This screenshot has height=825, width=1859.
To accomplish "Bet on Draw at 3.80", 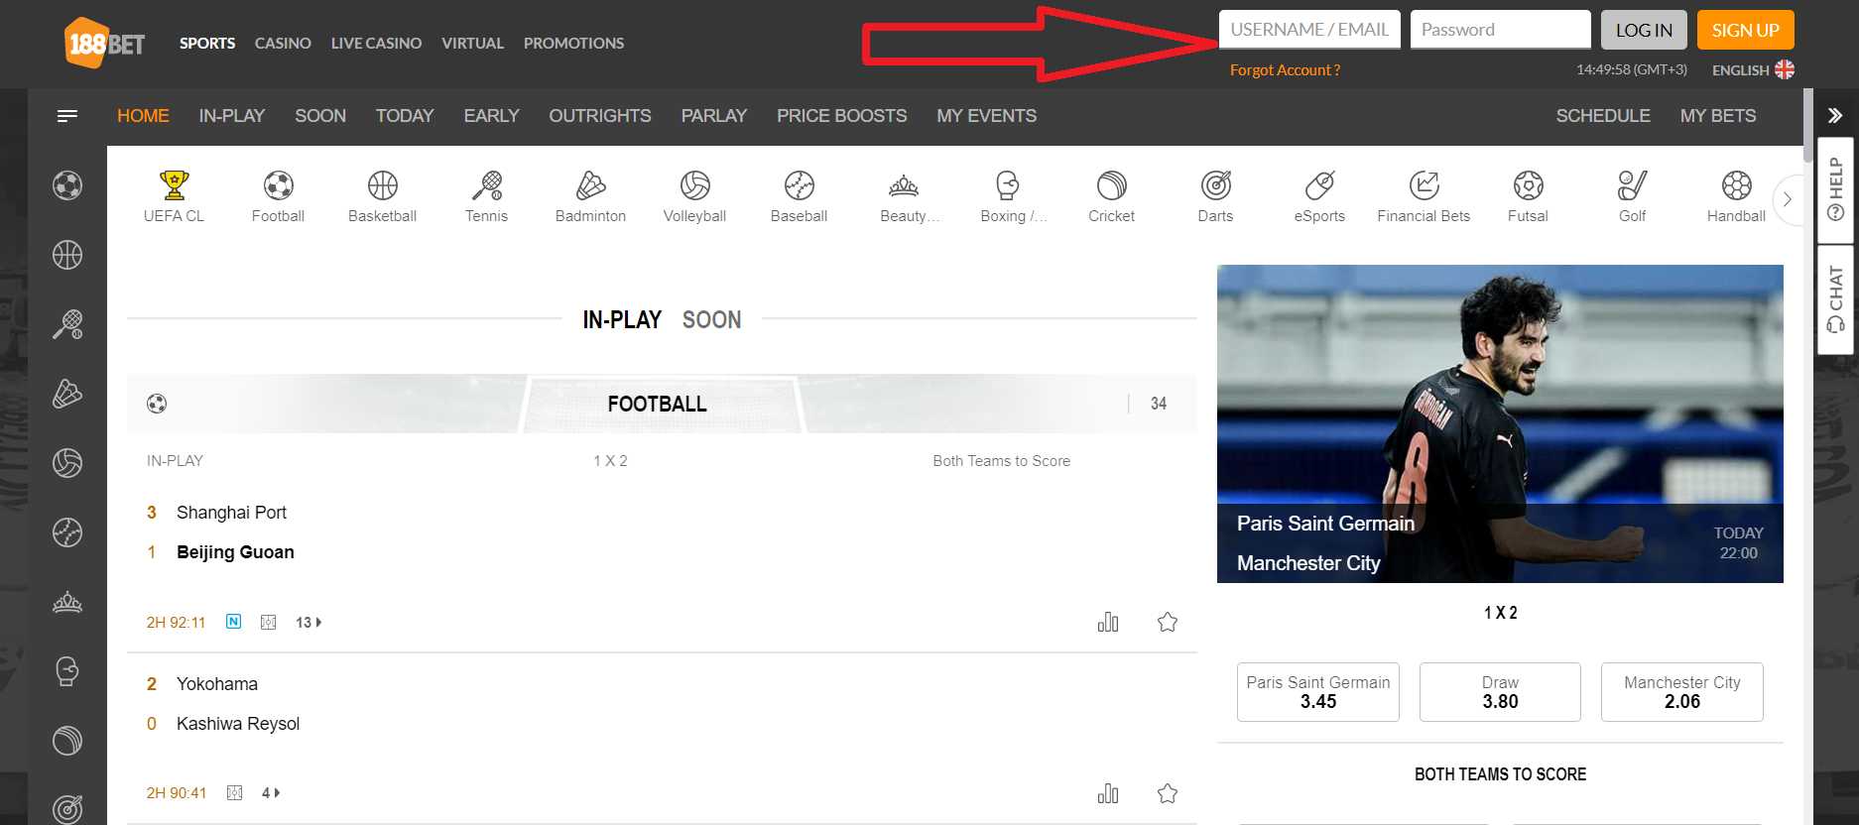I will tap(1500, 692).
